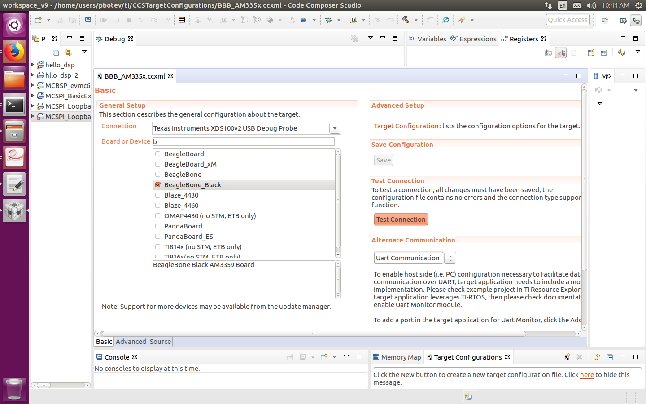Image resolution: width=646 pixels, height=404 pixels.
Task: Open the Source tab of the editor
Action: [160, 342]
